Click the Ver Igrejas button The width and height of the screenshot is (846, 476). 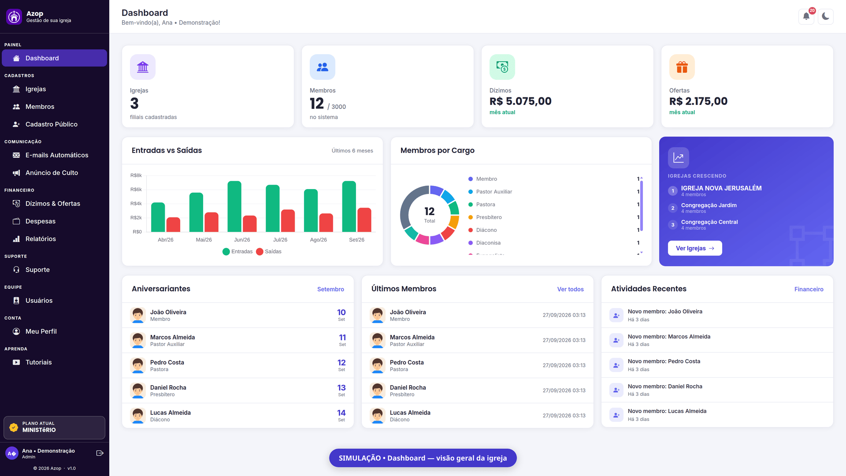(x=695, y=248)
